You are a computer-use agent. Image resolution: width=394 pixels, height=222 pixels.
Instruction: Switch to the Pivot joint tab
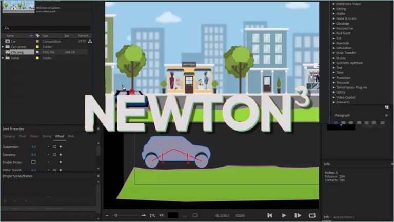23,136
